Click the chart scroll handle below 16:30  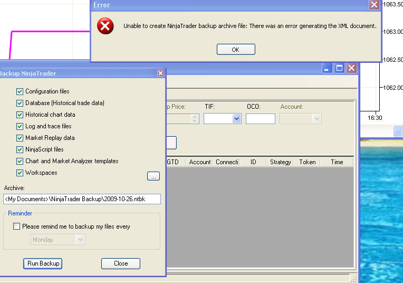pos(398,131)
